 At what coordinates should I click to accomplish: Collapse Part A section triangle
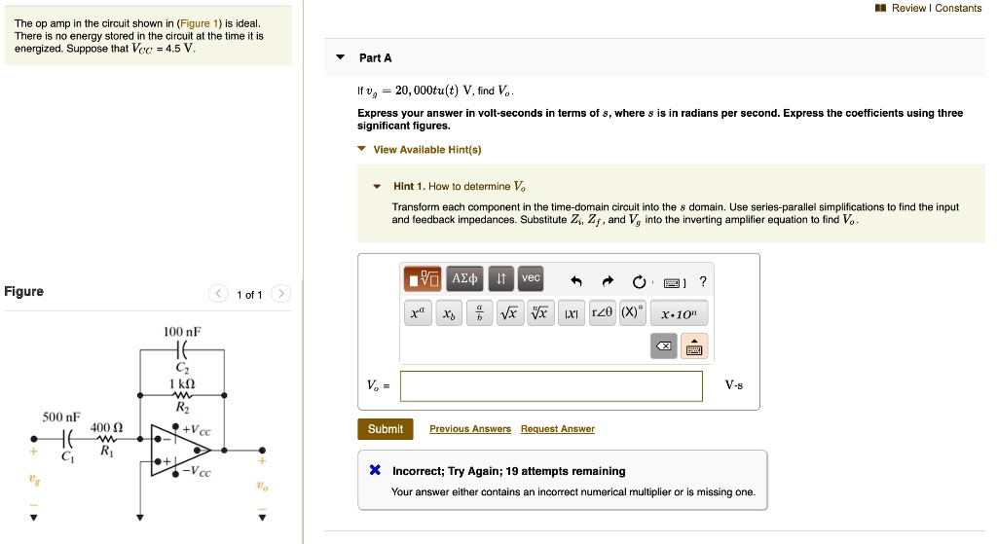pos(341,57)
